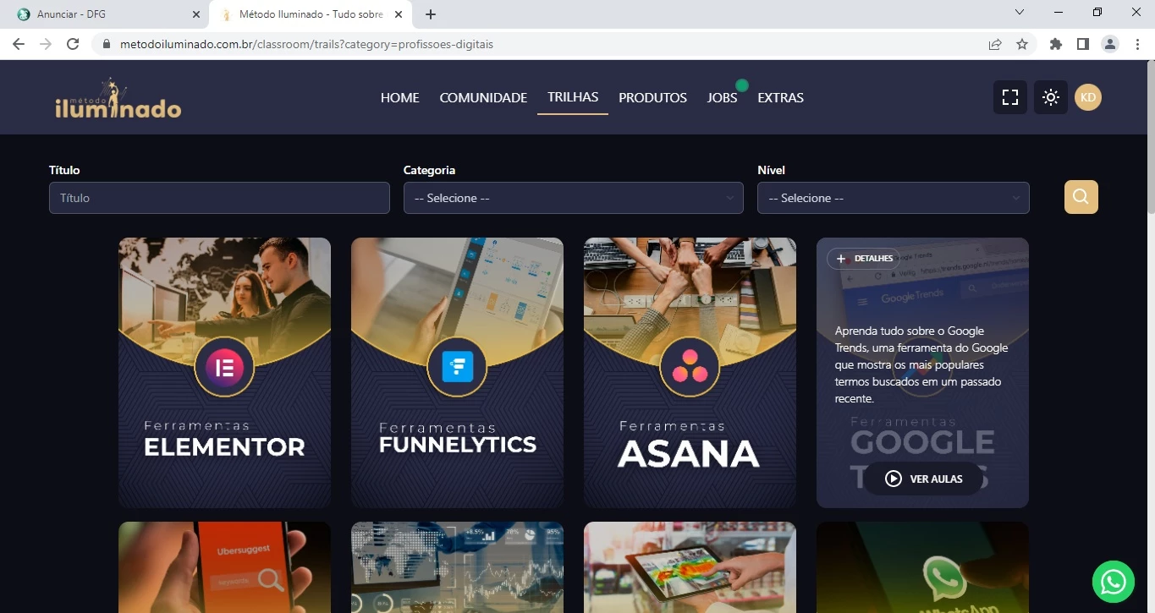This screenshot has height=613, width=1155.
Task: Open the Ferramentas Asana course card
Action: pyautogui.click(x=690, y=373)
